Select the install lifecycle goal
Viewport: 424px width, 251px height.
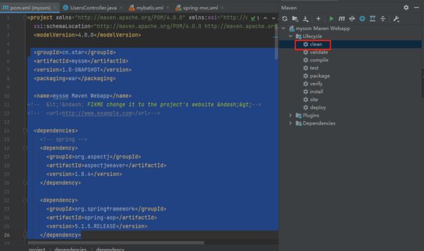click(316, 91)
